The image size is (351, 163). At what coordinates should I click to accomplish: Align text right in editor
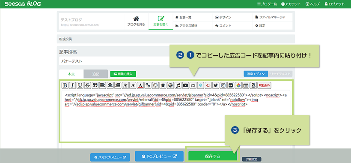pyautogui.click(x=118, y=85)
